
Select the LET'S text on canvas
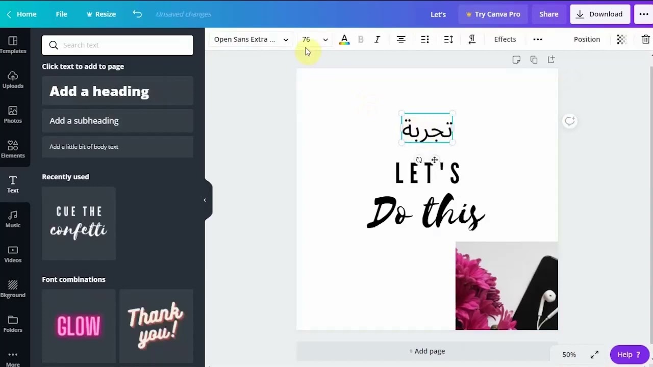tap(428, 173)
